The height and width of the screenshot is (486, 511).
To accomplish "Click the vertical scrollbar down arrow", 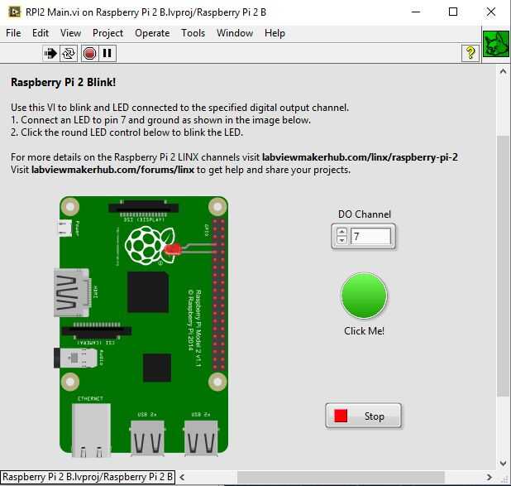I will tap(504, 463).
